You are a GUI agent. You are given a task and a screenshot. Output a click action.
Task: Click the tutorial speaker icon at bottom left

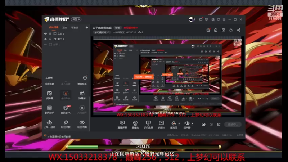point(45,136)
